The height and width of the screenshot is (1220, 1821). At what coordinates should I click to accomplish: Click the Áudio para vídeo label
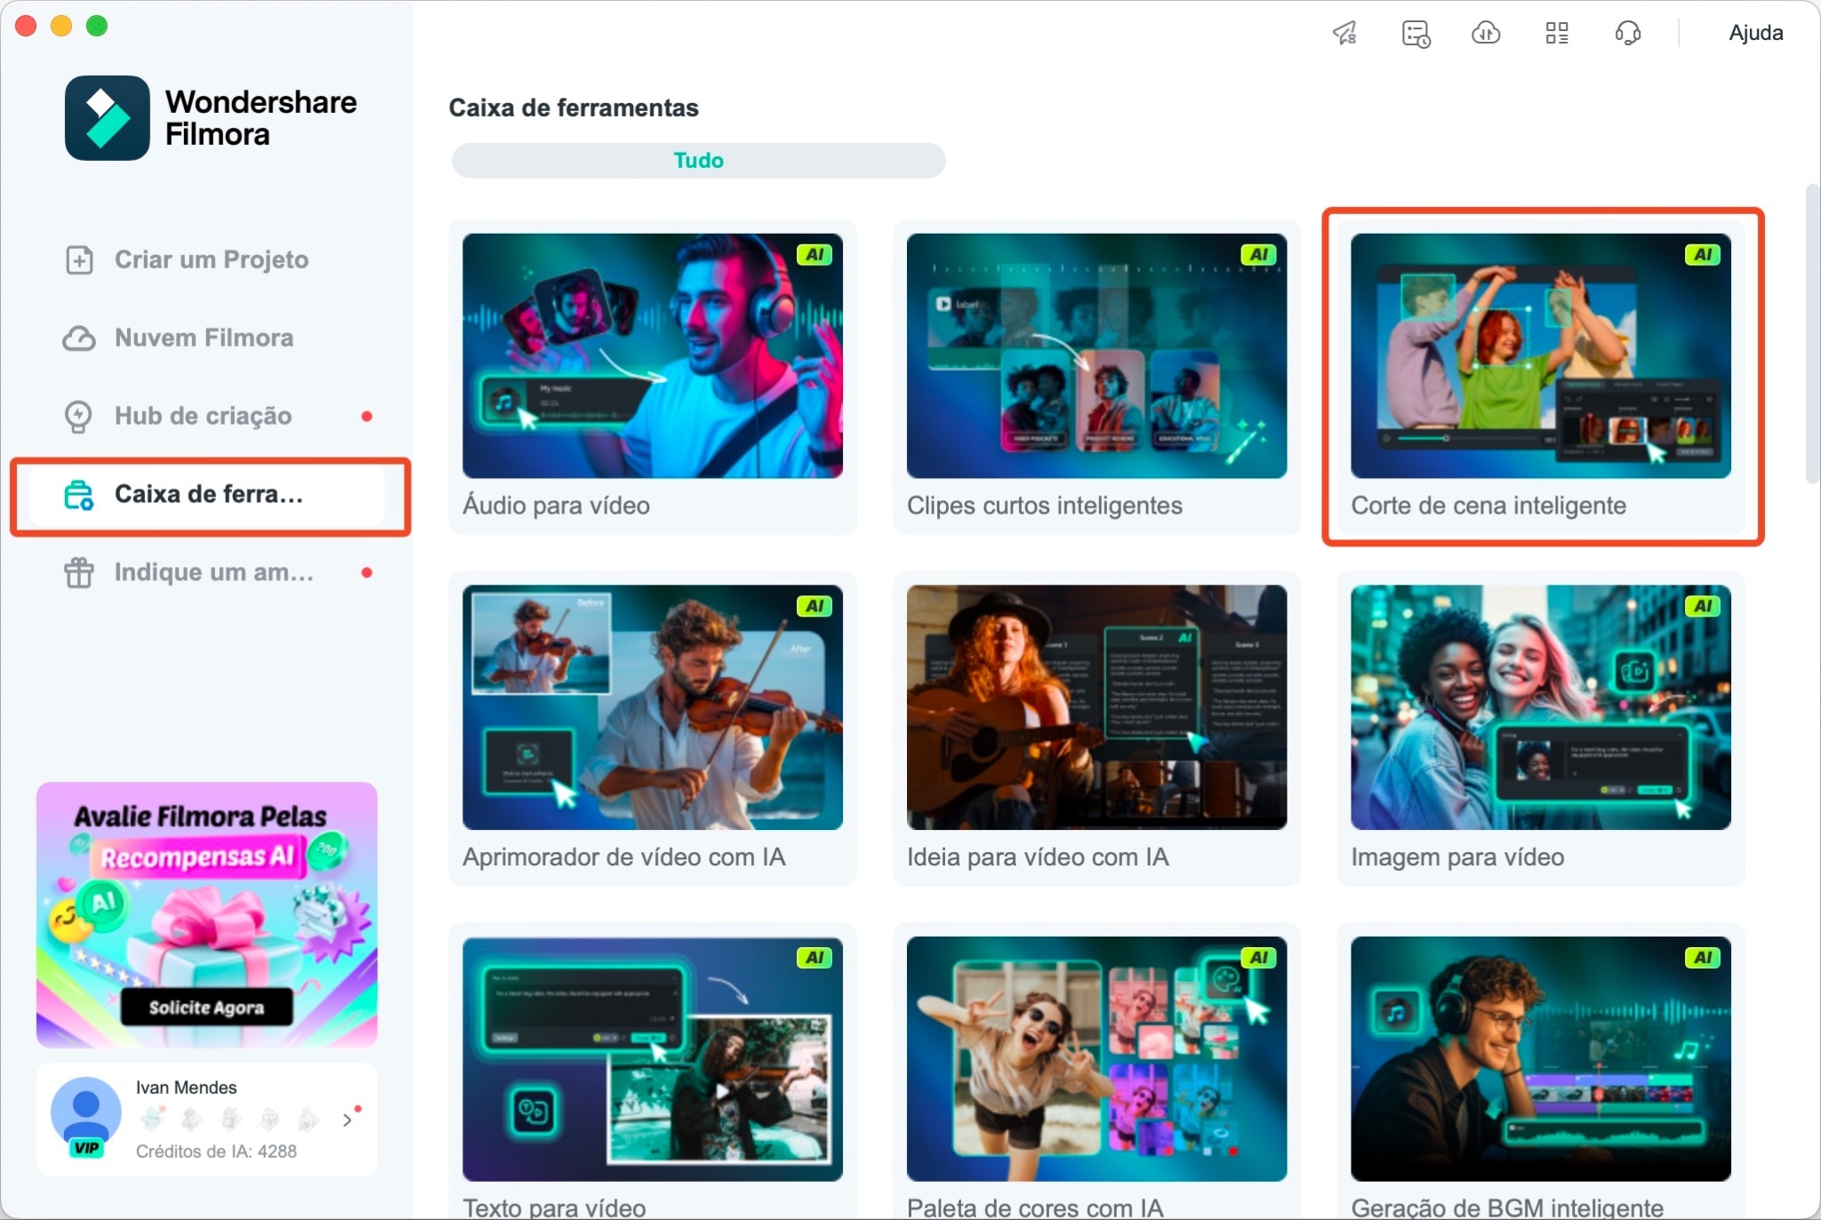556,506
